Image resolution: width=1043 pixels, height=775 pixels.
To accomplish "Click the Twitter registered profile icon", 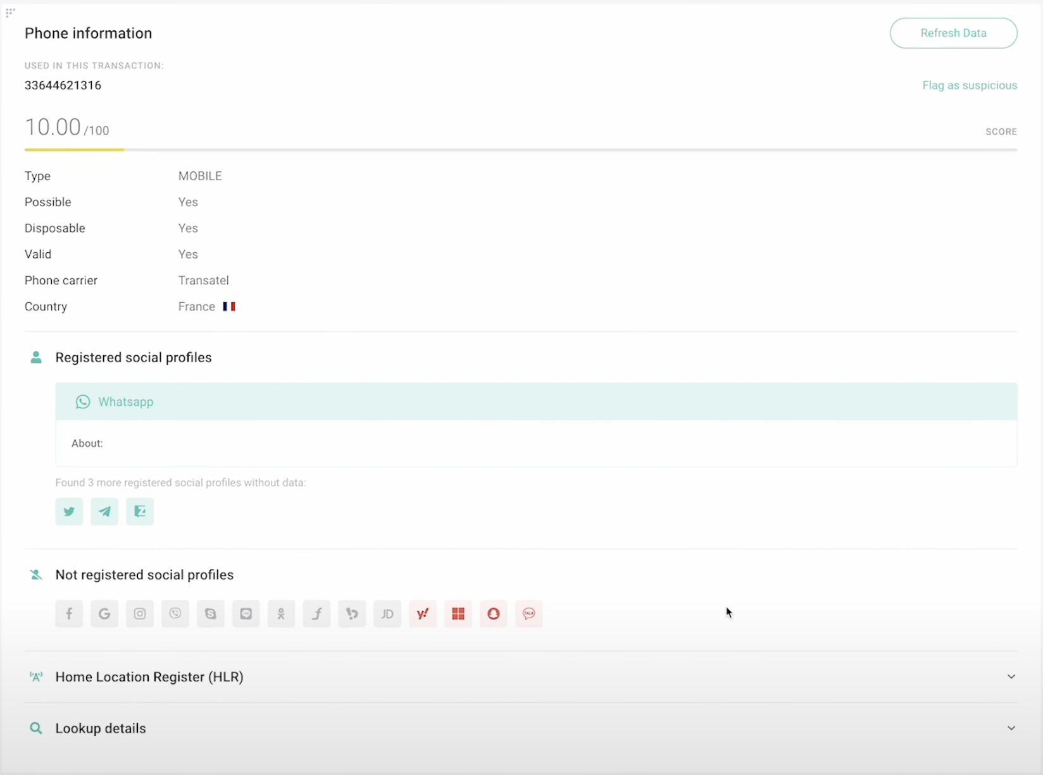I will tap(69, 511).
